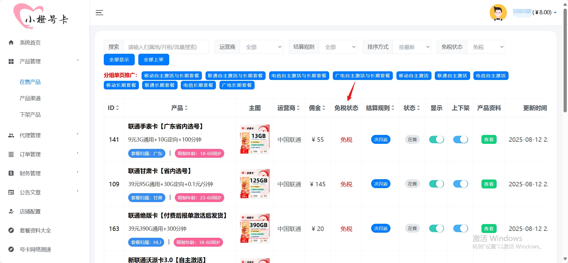
Task: Click the compass icon beside 套餐资料大全
Action: click(x=11, y=230)
